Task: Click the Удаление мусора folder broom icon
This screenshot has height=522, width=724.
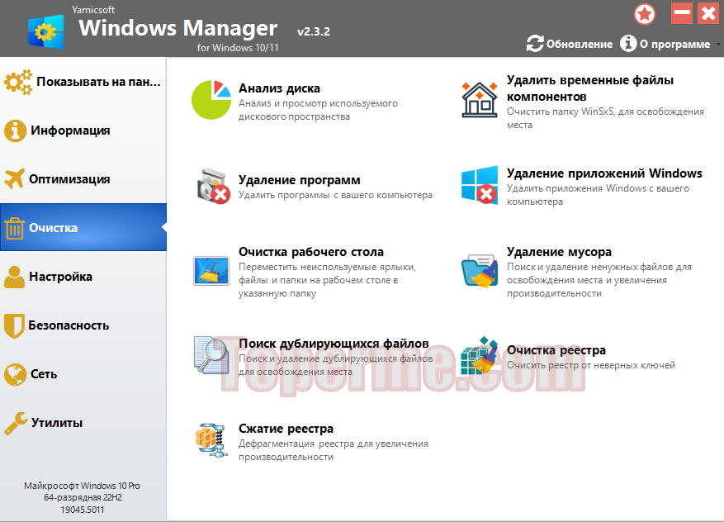Action: 480,271
